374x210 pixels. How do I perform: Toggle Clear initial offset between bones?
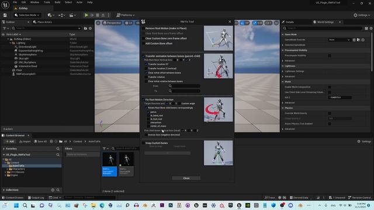click(146, 73)
